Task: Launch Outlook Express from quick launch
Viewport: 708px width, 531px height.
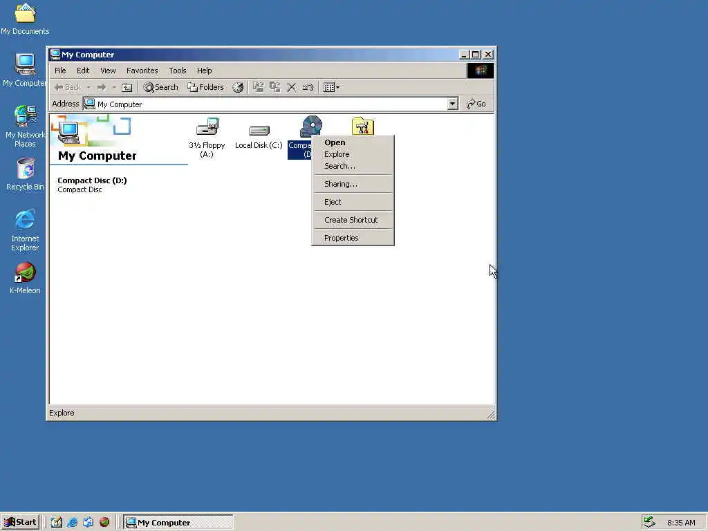Action: point(88,523)
